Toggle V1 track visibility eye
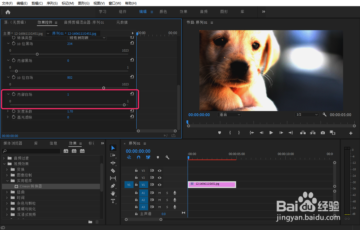The width and height of the screenshot is (360, 230). (159, 185)
